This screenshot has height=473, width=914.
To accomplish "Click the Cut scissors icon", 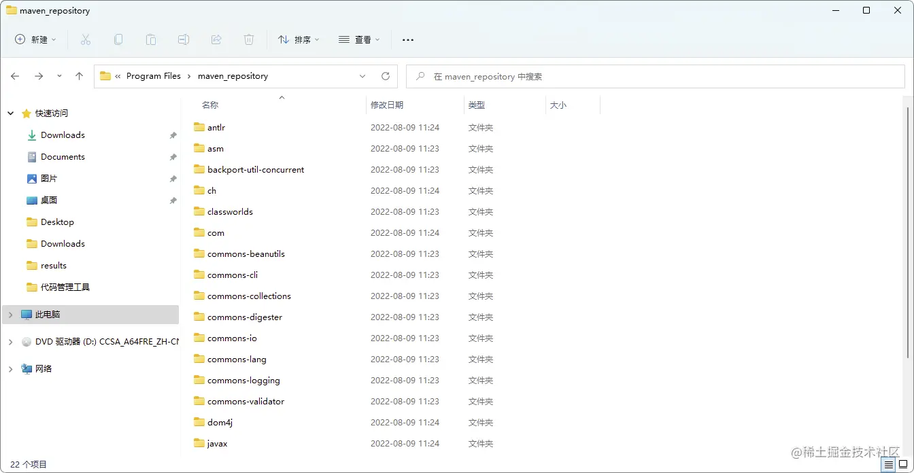I will 85,40.
